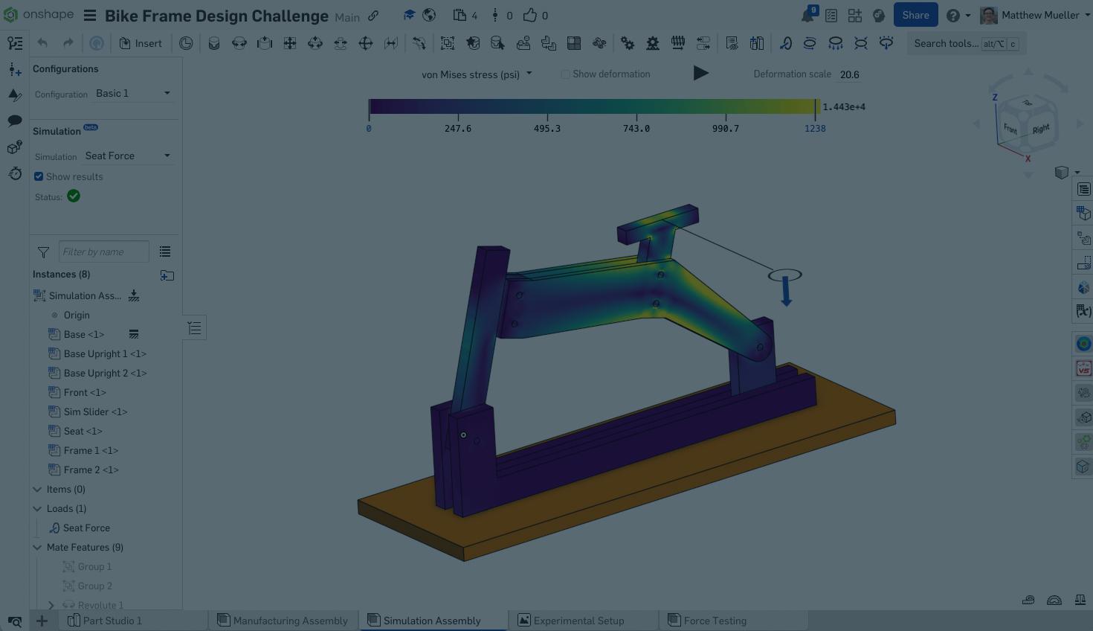
Task: Enable the Show deformation checkbox
Action: tap(566, 74)
